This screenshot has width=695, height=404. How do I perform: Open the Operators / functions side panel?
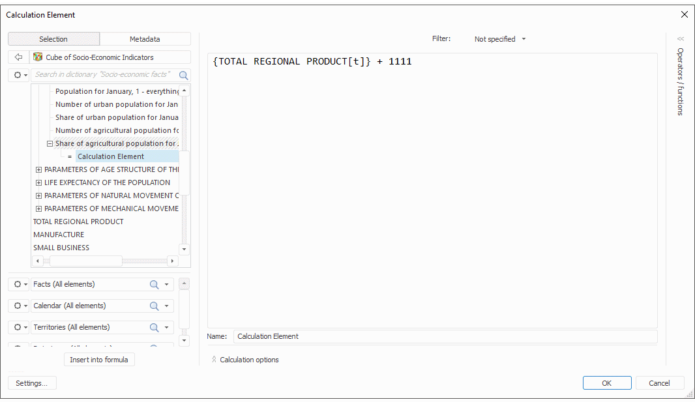click(681, 81)
